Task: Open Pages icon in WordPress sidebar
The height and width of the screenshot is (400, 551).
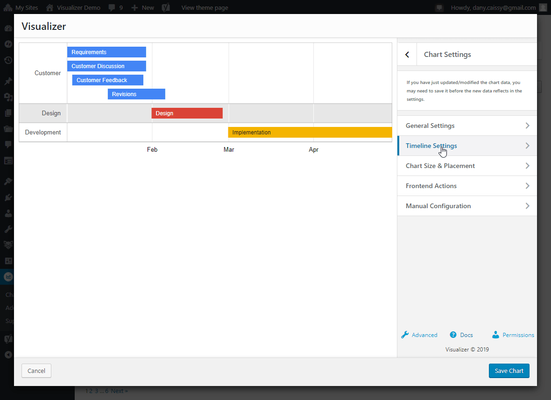Action: pos(8,113)
